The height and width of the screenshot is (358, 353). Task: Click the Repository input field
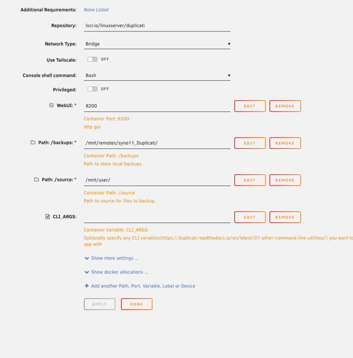click(x=157, y=26)
